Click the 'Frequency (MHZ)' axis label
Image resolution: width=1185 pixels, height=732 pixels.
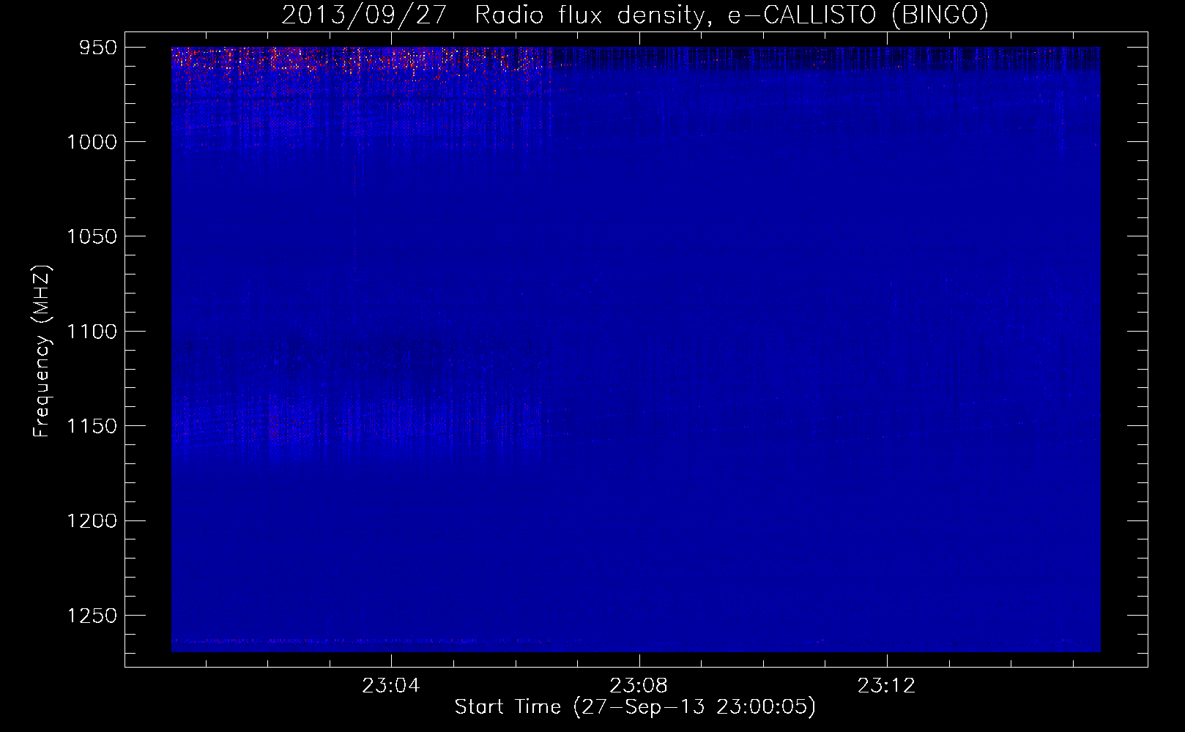click(x=42, y=351)
